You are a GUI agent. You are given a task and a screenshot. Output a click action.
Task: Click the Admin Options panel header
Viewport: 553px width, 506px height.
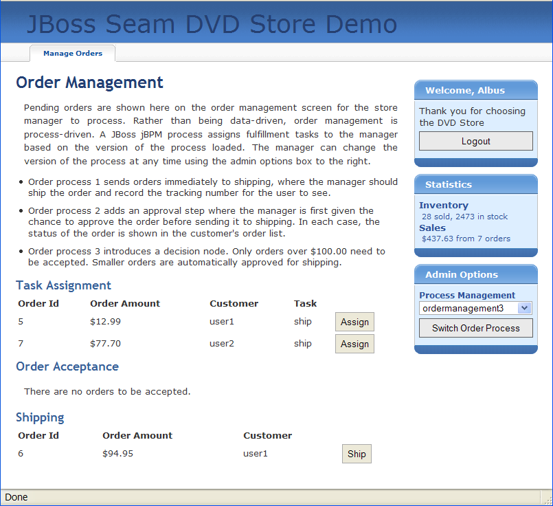[462, 274]
